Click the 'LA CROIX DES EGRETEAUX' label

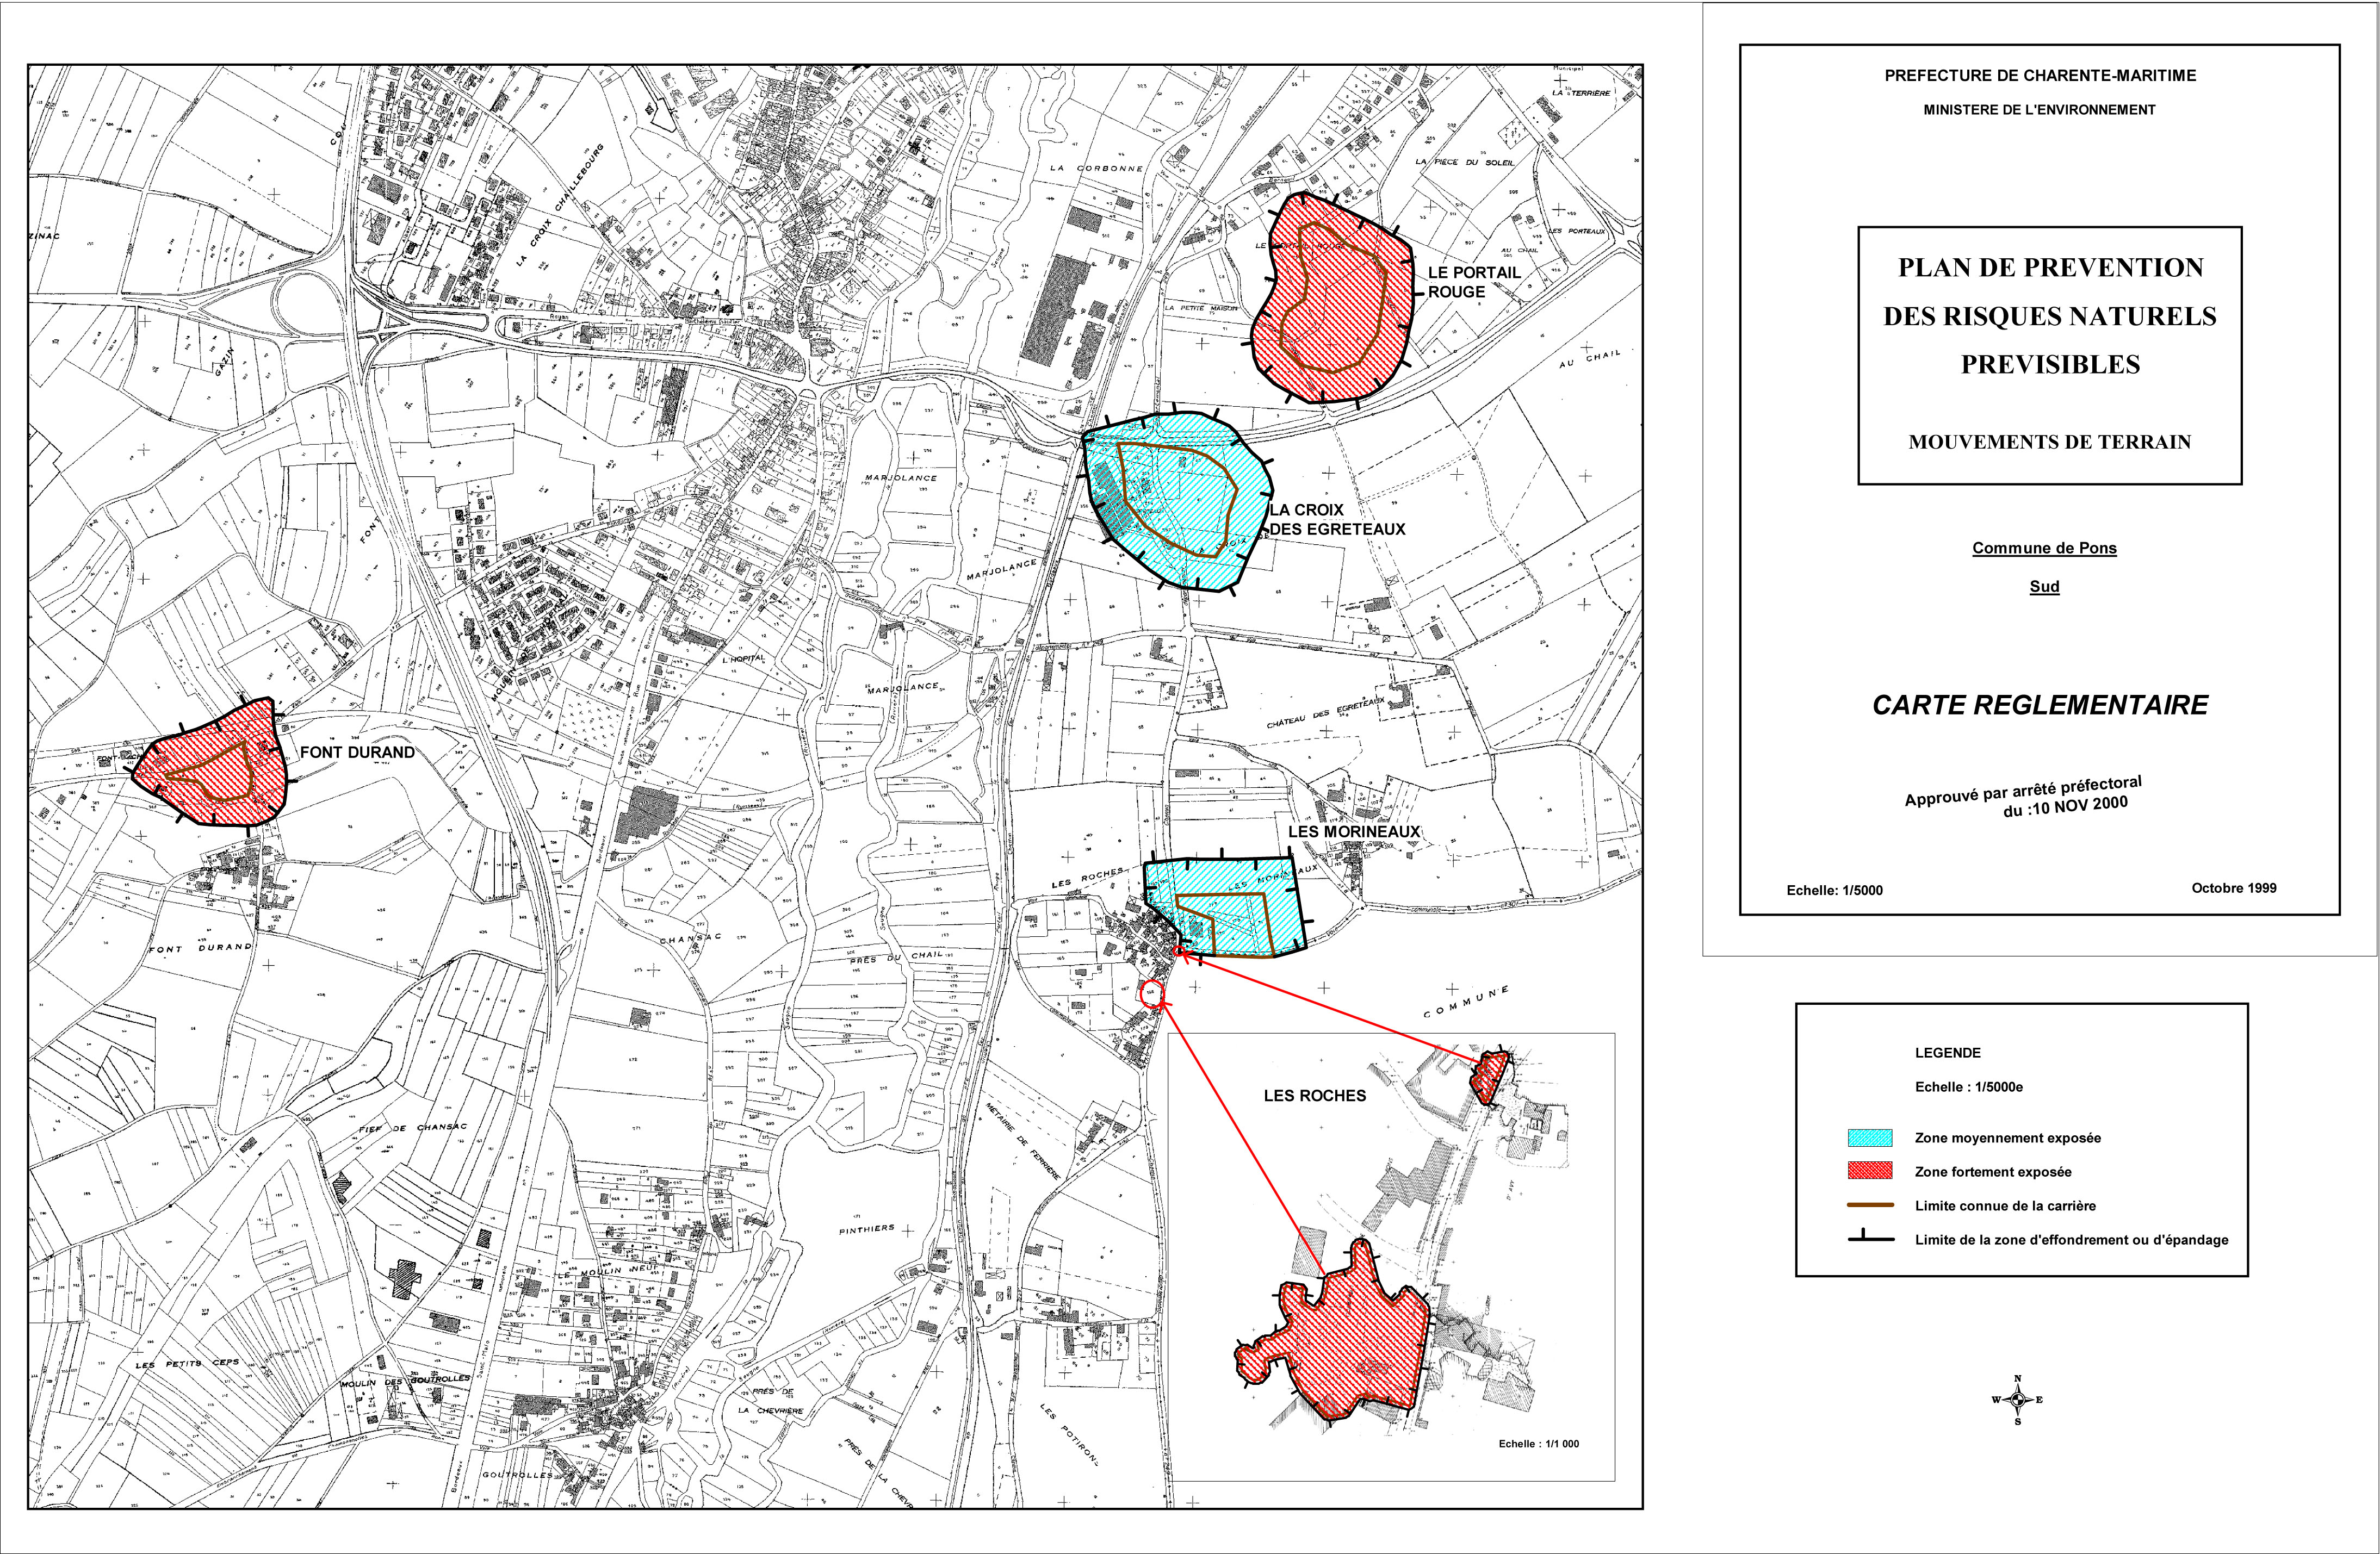tap(1338, 520)
